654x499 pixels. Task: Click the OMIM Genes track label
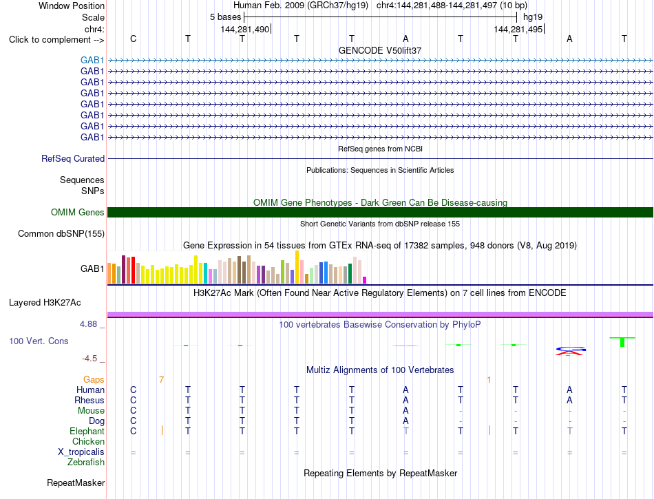pyautogui.click(x=78, y=213)
